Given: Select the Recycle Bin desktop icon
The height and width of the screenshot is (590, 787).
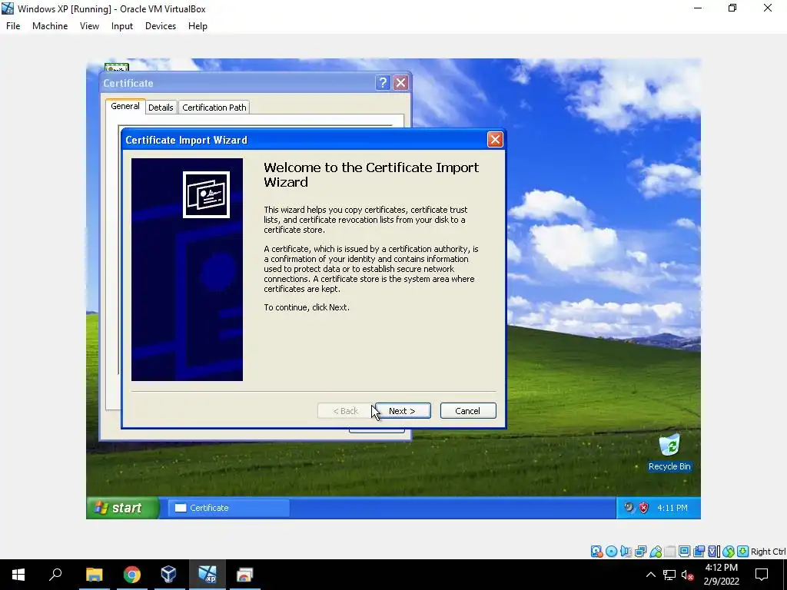Looking at the screenshot, I should [x=669, y=452].
